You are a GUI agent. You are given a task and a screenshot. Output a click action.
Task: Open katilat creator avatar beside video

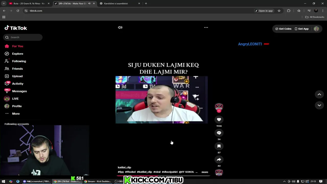point(219,107)
